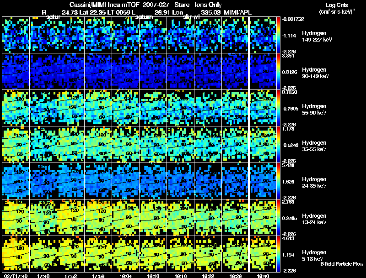Click the 2.783 scale maximum value
Viewport: 366px width, 278px height.
click(x=288, y=202)
